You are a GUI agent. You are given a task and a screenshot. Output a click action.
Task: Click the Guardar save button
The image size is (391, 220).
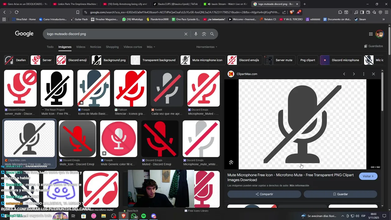(340, 194)
